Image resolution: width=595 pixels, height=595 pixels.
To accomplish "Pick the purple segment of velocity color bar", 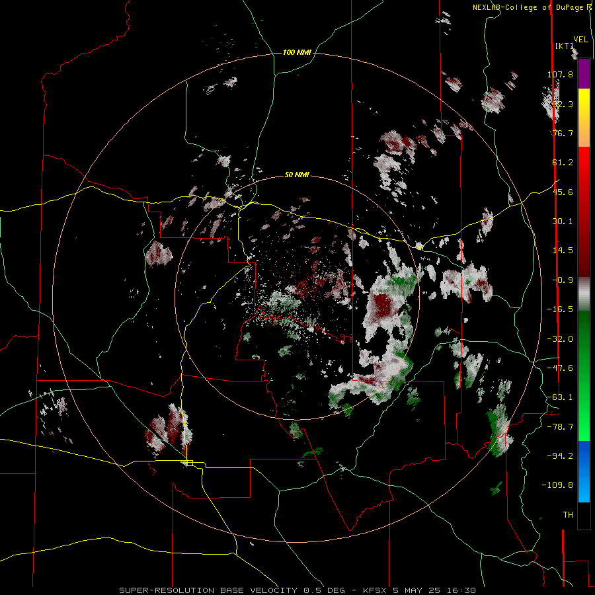I will (584, 74).
